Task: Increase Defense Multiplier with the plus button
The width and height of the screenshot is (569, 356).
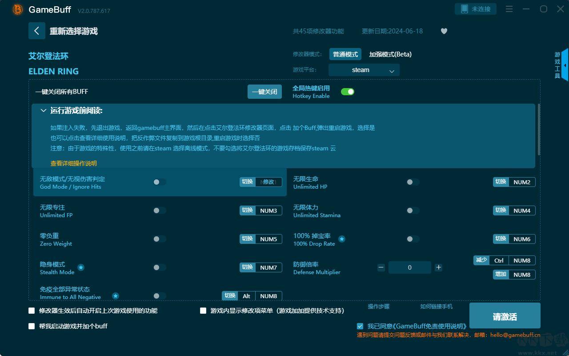Action: pos(439,267)
